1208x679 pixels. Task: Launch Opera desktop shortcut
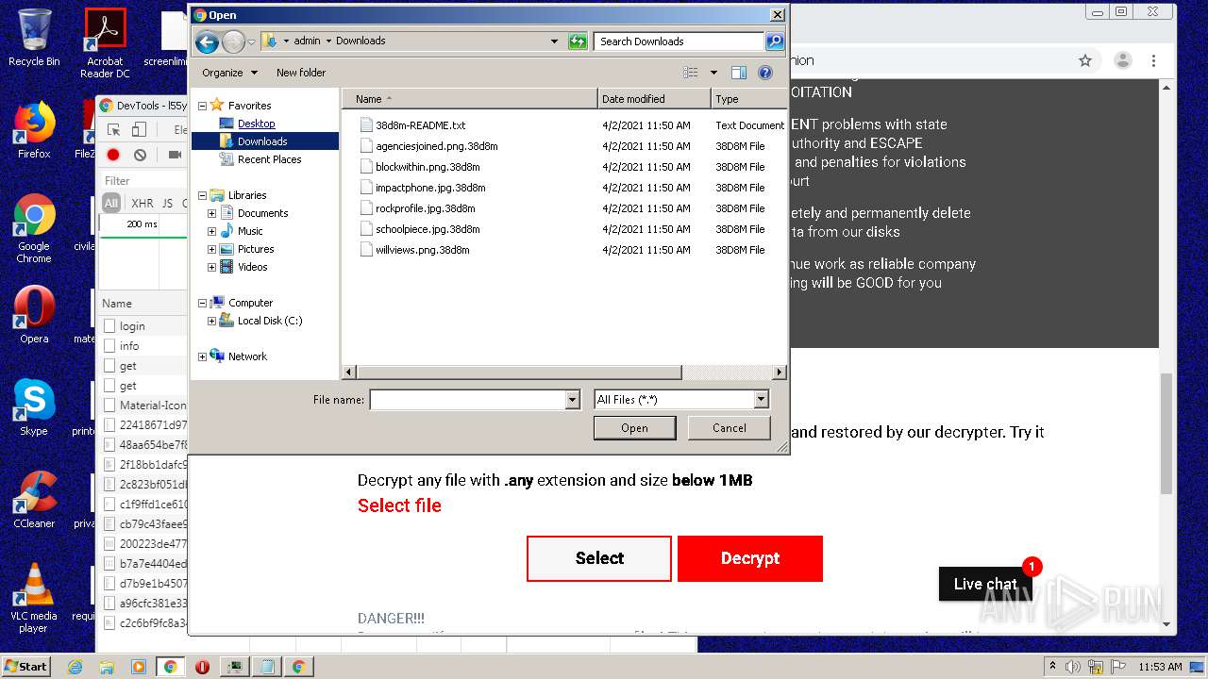pos(34,314)
